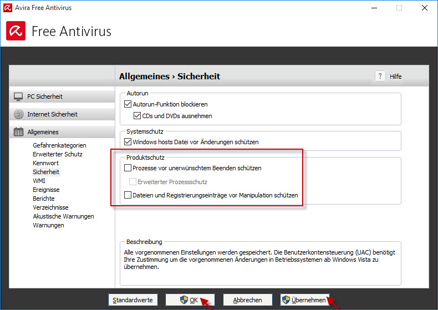The height and width of the screenshot is (310, 438).
Task: Open the WMI settings page
Action: (x=39, y=181)
